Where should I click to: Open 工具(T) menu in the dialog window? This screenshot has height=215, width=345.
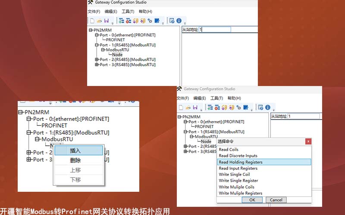pyautogui.click(x=217, y=98)
